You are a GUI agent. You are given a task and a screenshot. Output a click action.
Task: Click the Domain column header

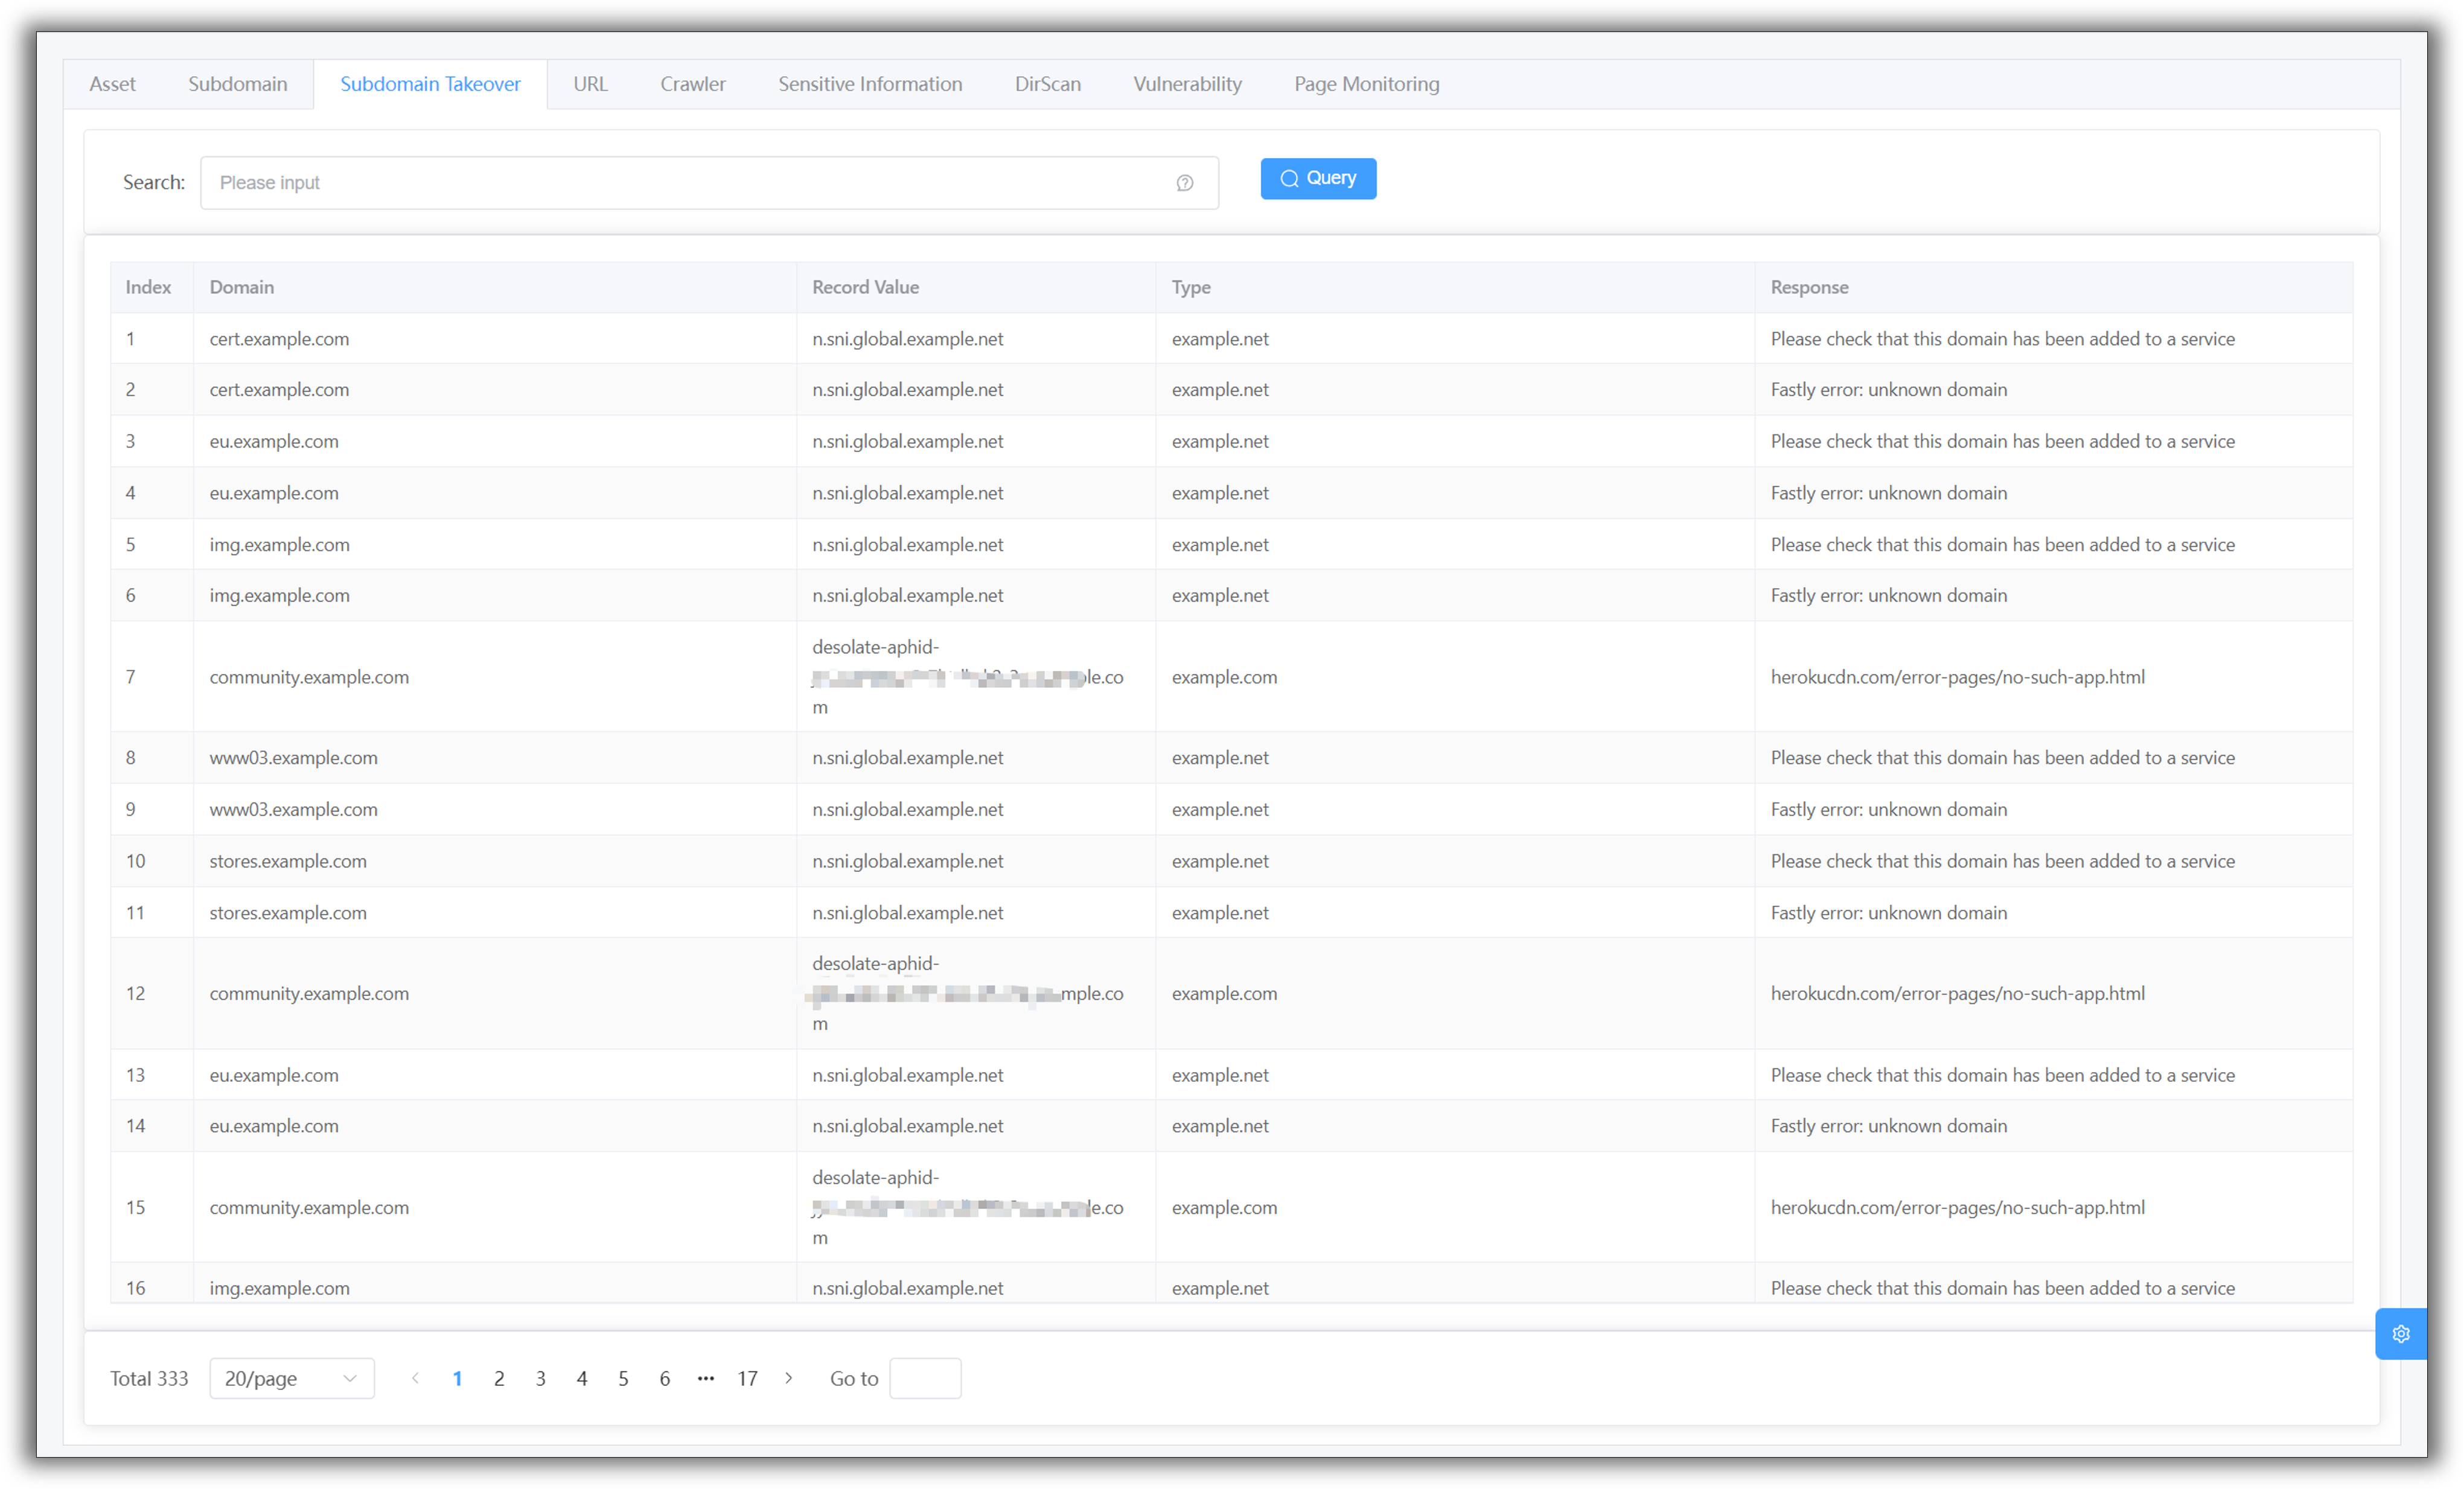tap(242, 287)
